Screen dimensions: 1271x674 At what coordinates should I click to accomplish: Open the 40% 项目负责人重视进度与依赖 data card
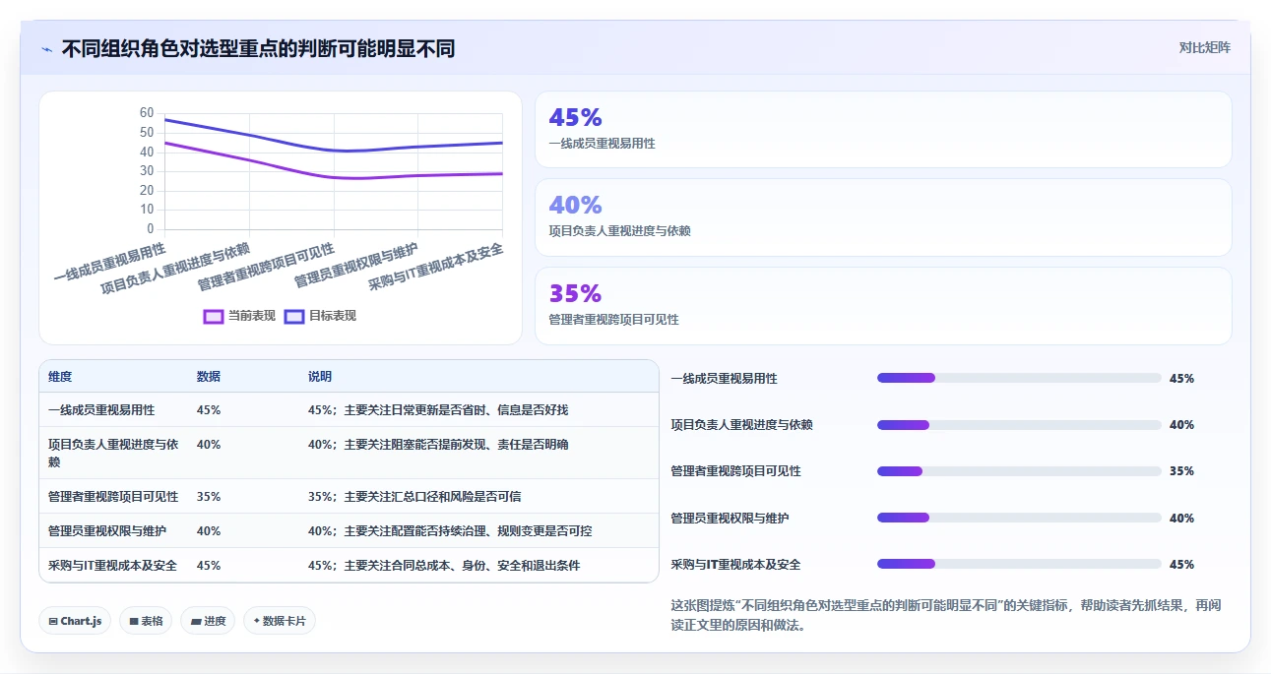pyautogui.click(x=883, y=217)
